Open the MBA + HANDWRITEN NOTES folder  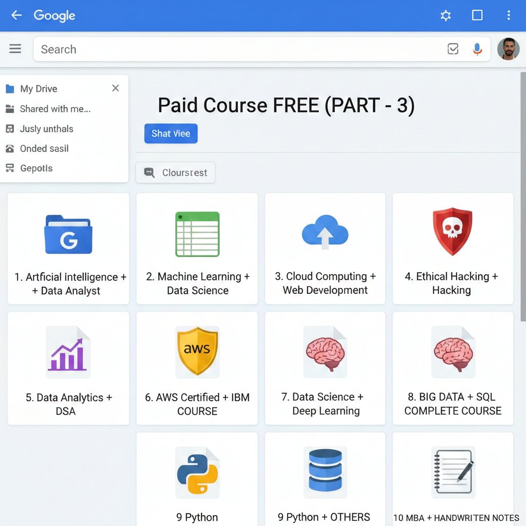pos(453,478)
